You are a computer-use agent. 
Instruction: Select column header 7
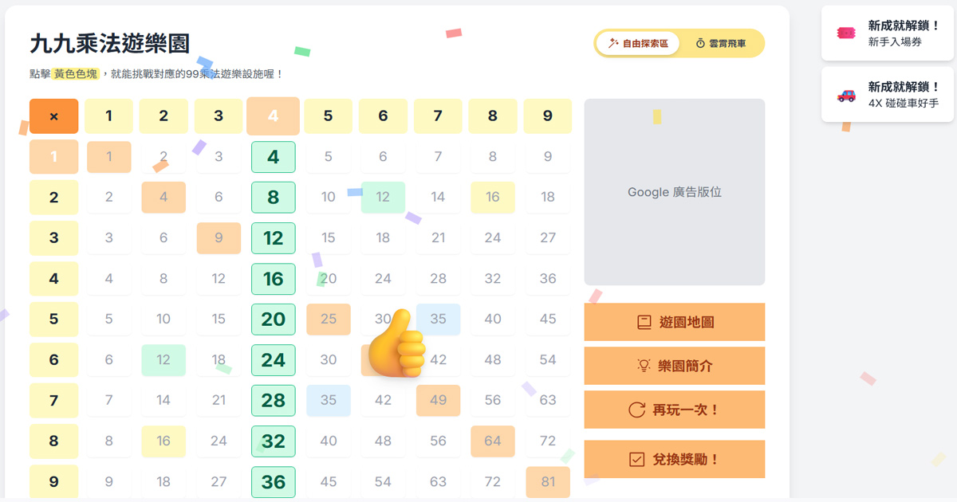(x=438, y=116)
